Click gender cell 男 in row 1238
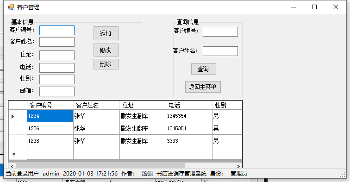The height and width of the screenshot is (182, 350). (x=227, y=141)
